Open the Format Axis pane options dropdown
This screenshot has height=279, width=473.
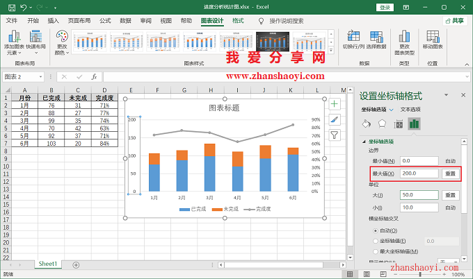[446, 95]
